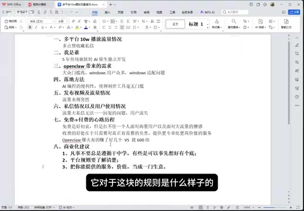The width and height of the screenshot is (304, 211).
Task: Click the Decrease font size icon
Action: pos(79,21)
